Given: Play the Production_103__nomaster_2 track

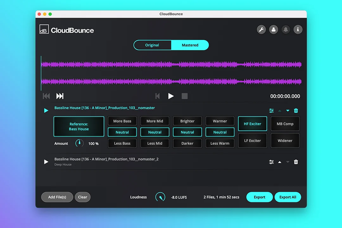Looking at the screenshot, I should [46, 162].
